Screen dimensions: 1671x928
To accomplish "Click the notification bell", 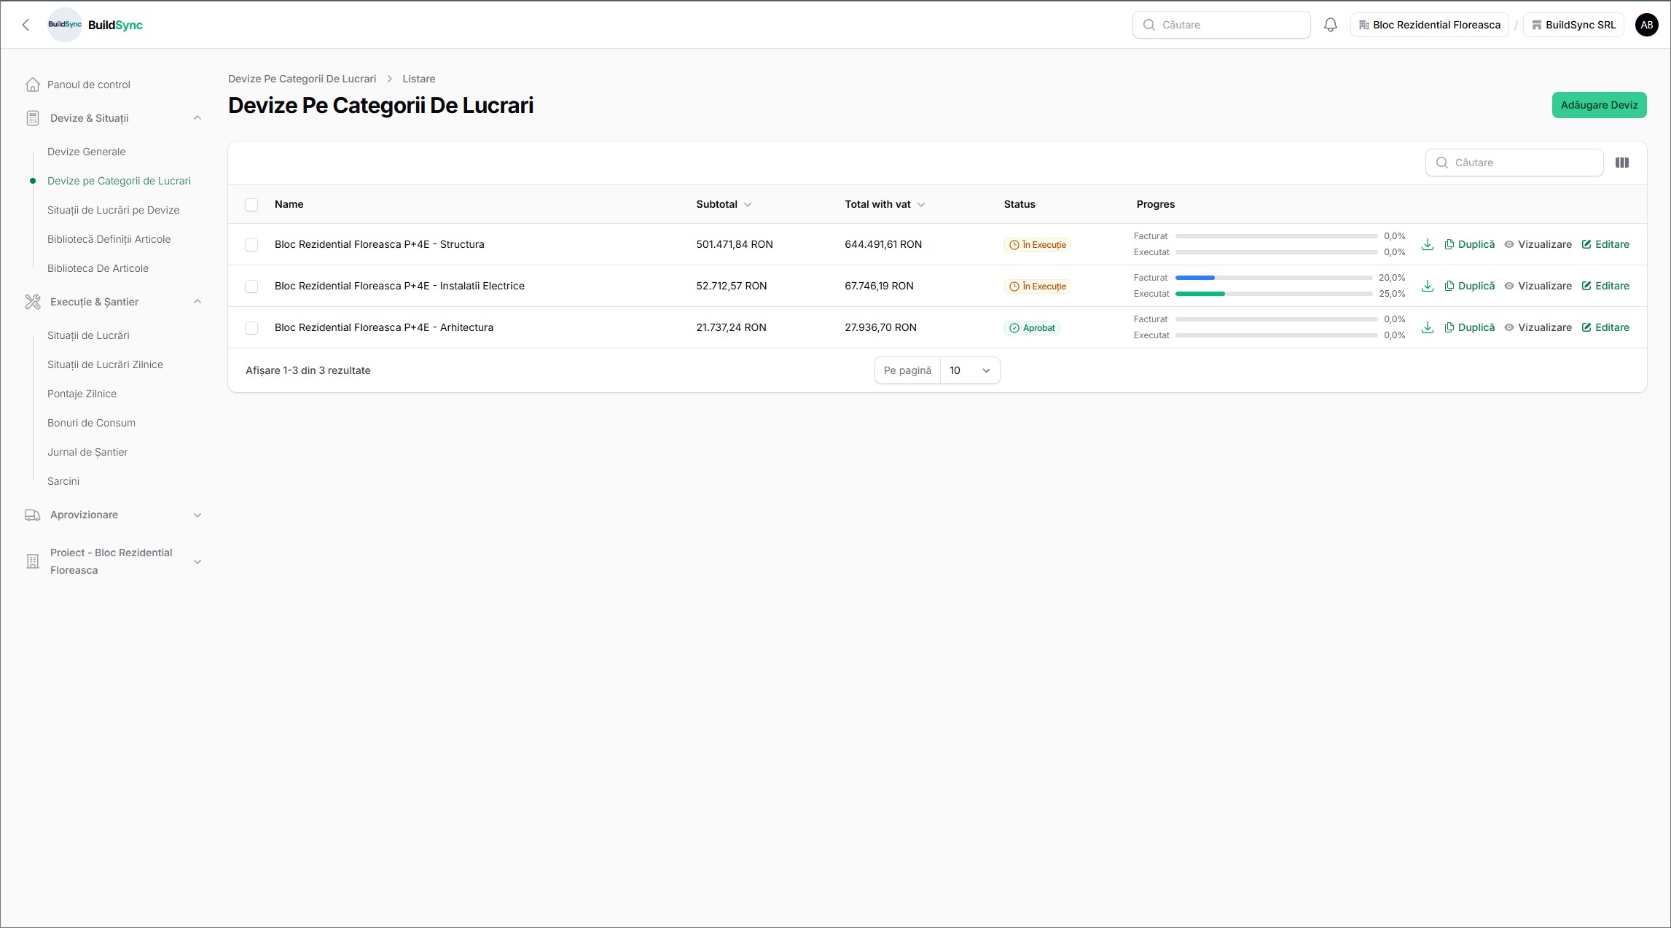I will [1330, 24].
